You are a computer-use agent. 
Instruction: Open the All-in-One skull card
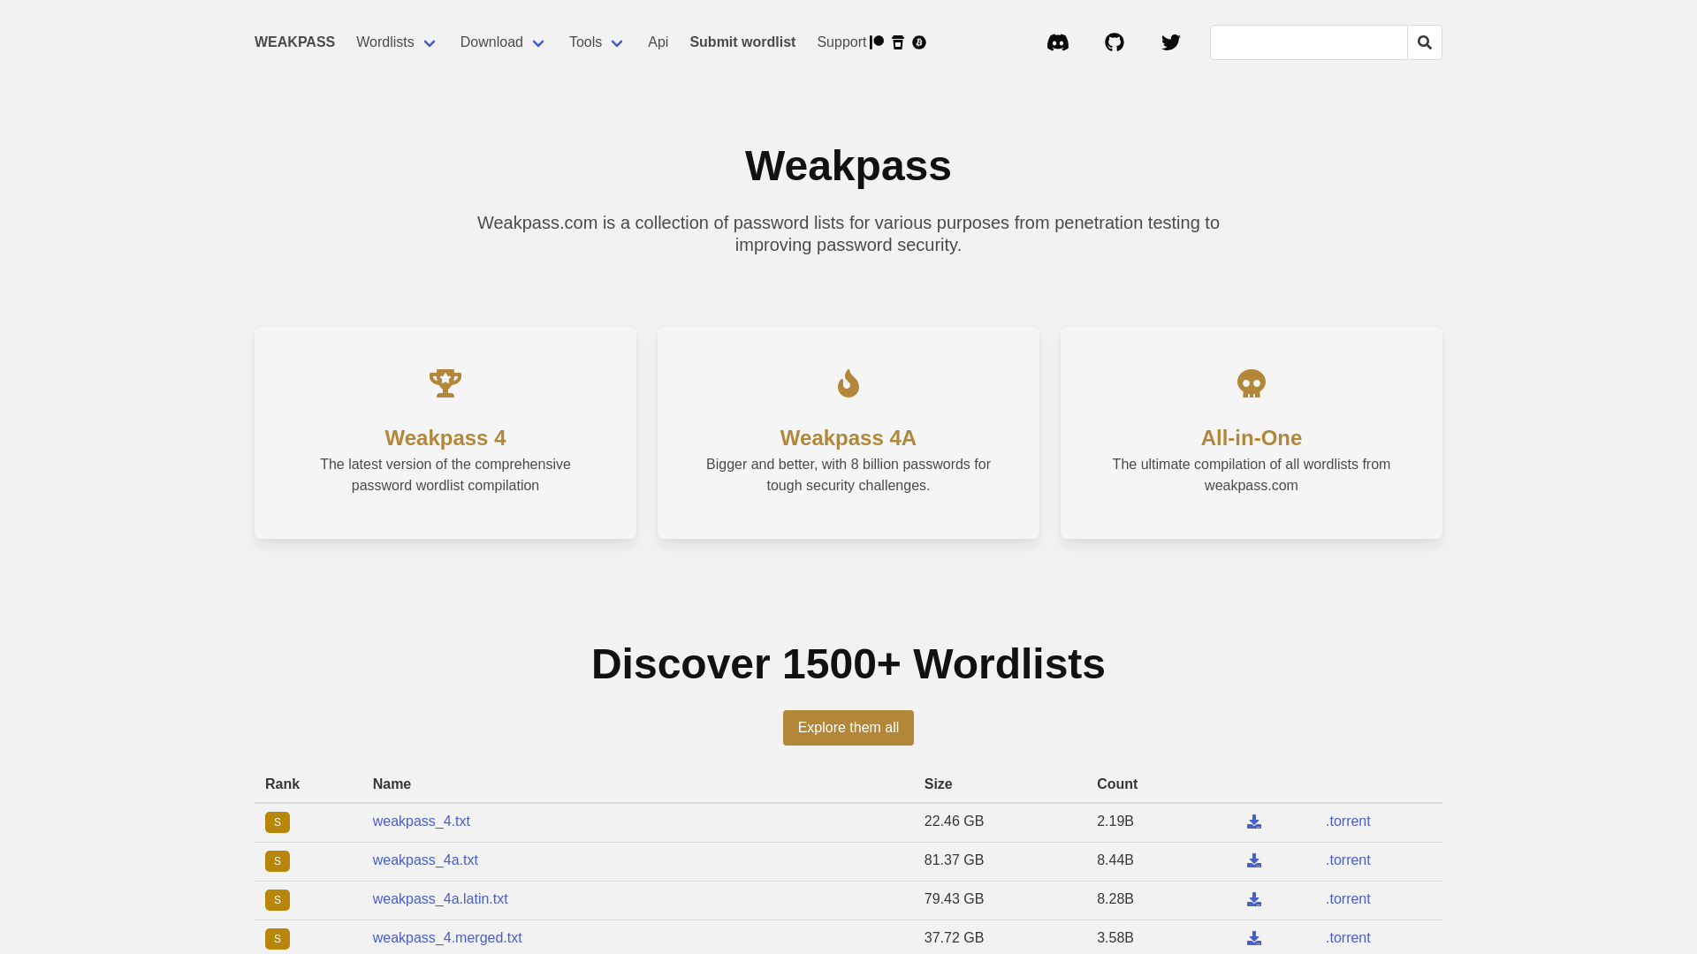click(1251, 433)
